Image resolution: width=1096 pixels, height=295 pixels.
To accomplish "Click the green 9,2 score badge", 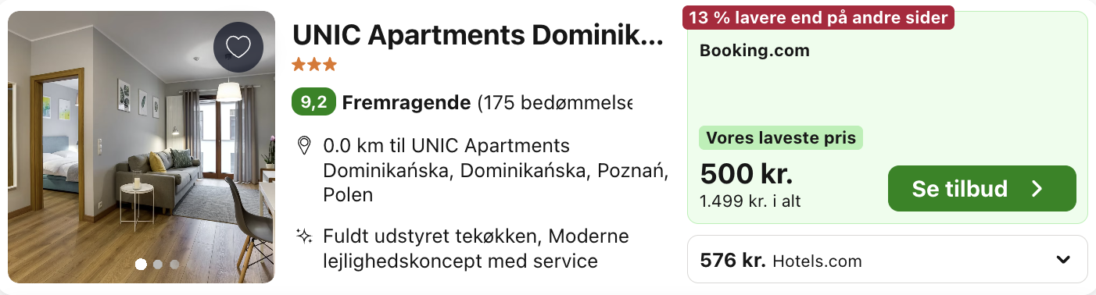I will point(313,102).
